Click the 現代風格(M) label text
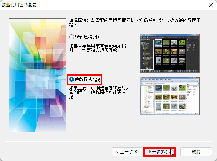This screenshot has width=217, height=161. pyautogui.click(x=87, y=37)
